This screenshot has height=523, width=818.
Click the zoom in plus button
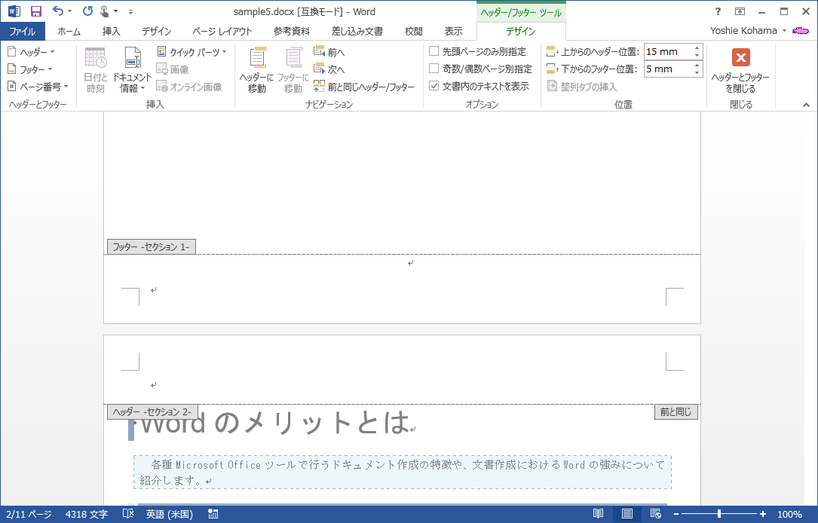(x=763, y=514)
